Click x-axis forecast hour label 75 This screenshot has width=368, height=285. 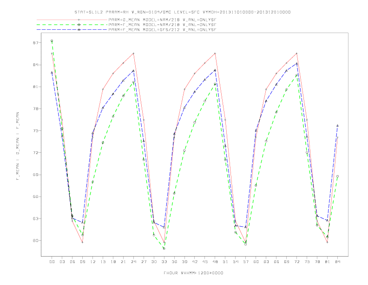click(x=307, y=262)
